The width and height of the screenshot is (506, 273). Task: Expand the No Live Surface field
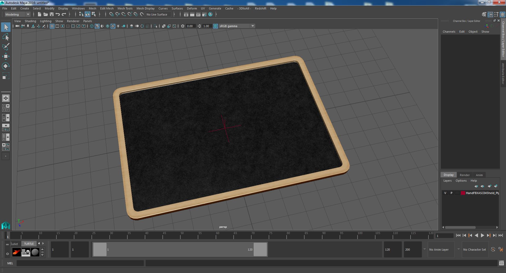(158, 14)
